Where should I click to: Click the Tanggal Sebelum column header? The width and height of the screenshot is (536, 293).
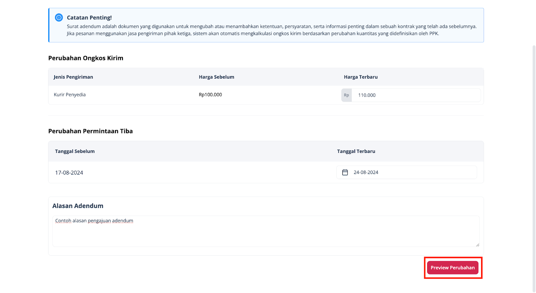click(x=75, y=151)
